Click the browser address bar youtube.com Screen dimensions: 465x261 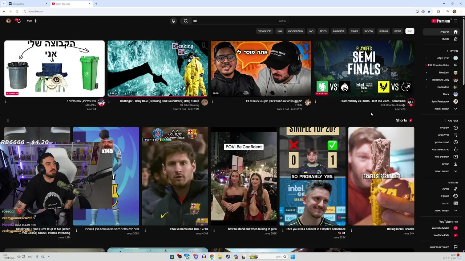click(36, 11)
